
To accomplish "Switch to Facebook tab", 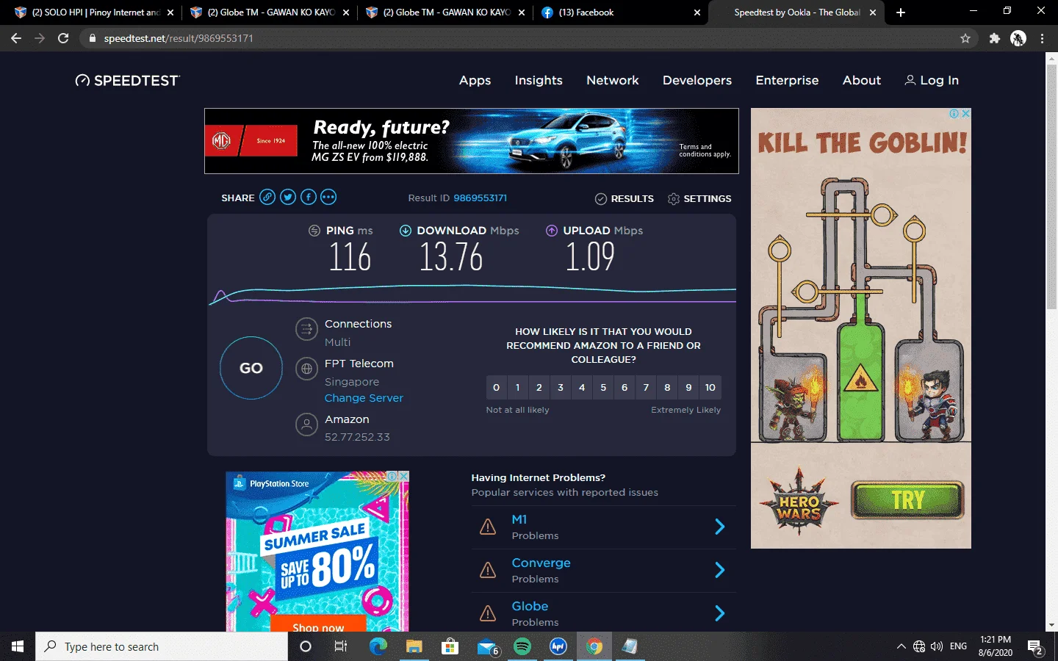I will 621,12.
